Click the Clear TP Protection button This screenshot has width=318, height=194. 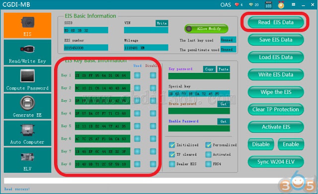click(276, 110)
